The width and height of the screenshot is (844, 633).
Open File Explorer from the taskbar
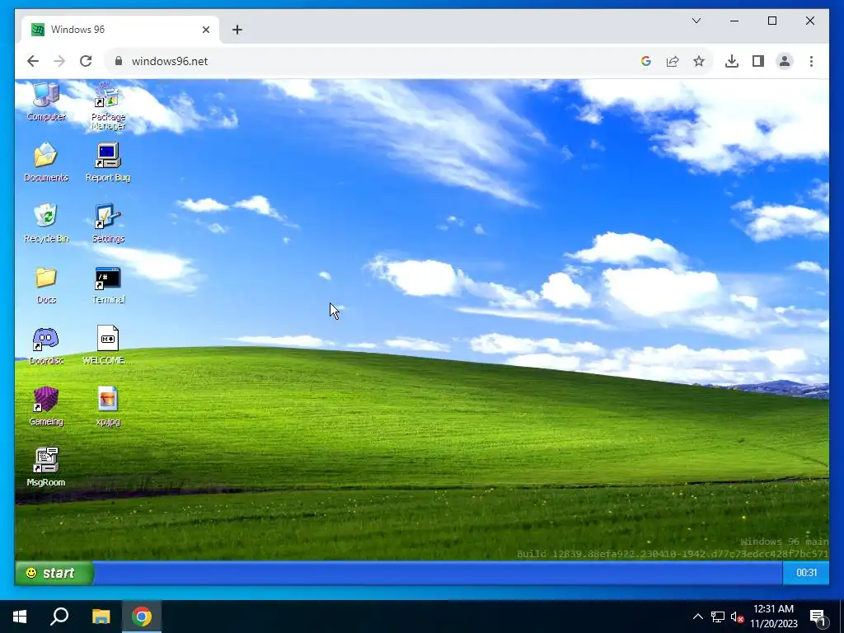[101, 617]
